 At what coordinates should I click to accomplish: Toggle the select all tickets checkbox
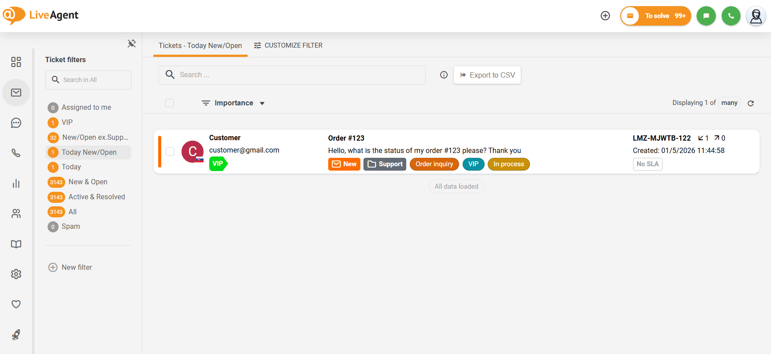(170, 103)
